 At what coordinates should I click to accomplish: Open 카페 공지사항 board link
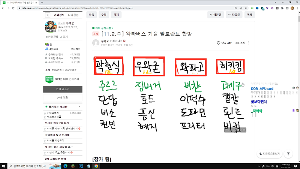102,28
